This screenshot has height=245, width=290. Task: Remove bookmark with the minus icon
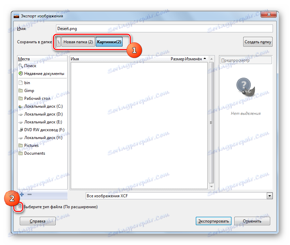pos(29,195)
